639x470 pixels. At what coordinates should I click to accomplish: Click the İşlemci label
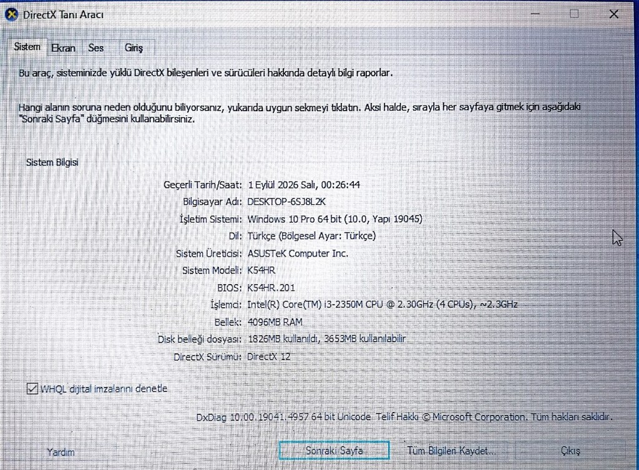(x=226, y=305)
